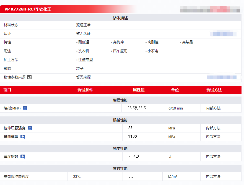Select the 总体描述 section header
This screenshot has height=185, width=244.
coord(120,18)
